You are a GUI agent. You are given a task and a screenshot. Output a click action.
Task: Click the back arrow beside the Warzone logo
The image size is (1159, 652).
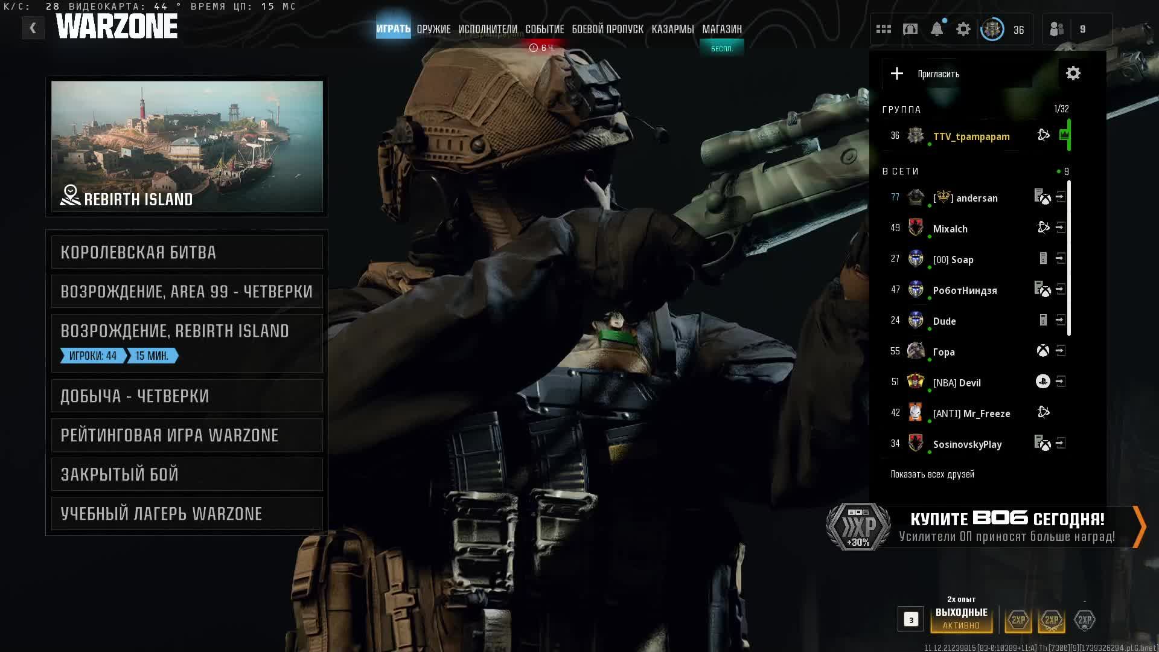tap(33, 28)
